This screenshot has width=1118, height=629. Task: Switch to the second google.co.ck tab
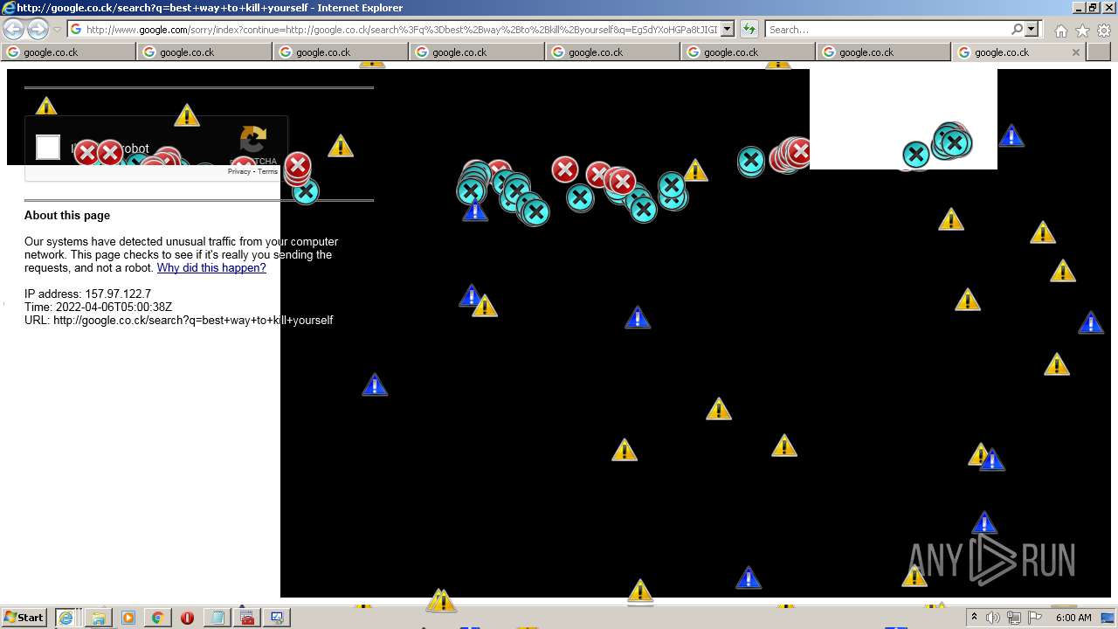point(205,52)
